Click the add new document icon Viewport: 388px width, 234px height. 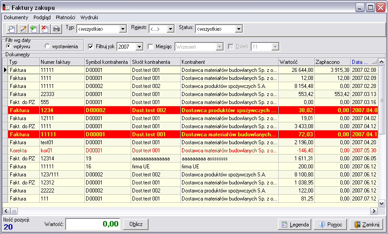click(x=34, y=29)
